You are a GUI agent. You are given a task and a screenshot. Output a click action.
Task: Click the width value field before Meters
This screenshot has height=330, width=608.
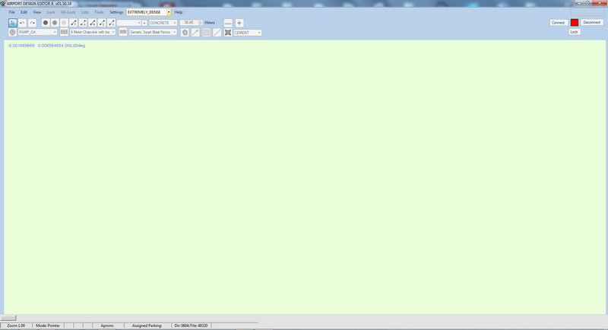(189, 23)
